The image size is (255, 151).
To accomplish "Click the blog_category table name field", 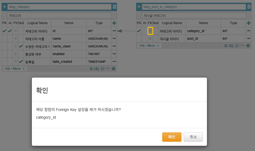I will coord(59,7).
